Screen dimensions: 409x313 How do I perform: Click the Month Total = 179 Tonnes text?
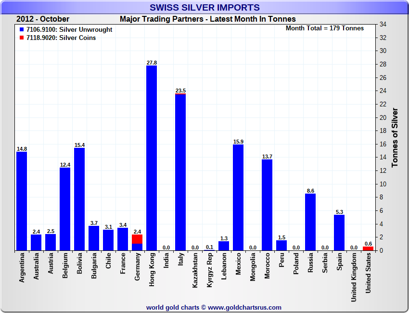(325, 28)
